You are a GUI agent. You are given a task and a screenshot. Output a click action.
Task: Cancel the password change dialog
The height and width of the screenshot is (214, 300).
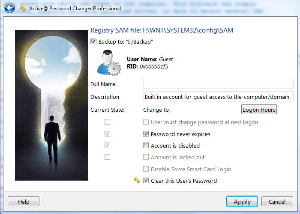277,202
